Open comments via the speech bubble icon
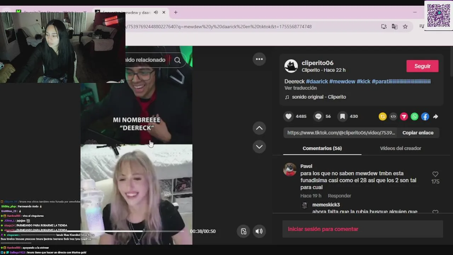 (318, 117)
